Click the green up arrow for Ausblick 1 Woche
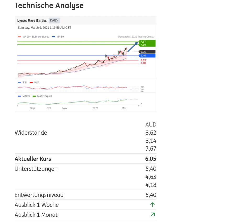The height and width of the screenshot is (222, 239). (x=153, y=205)
